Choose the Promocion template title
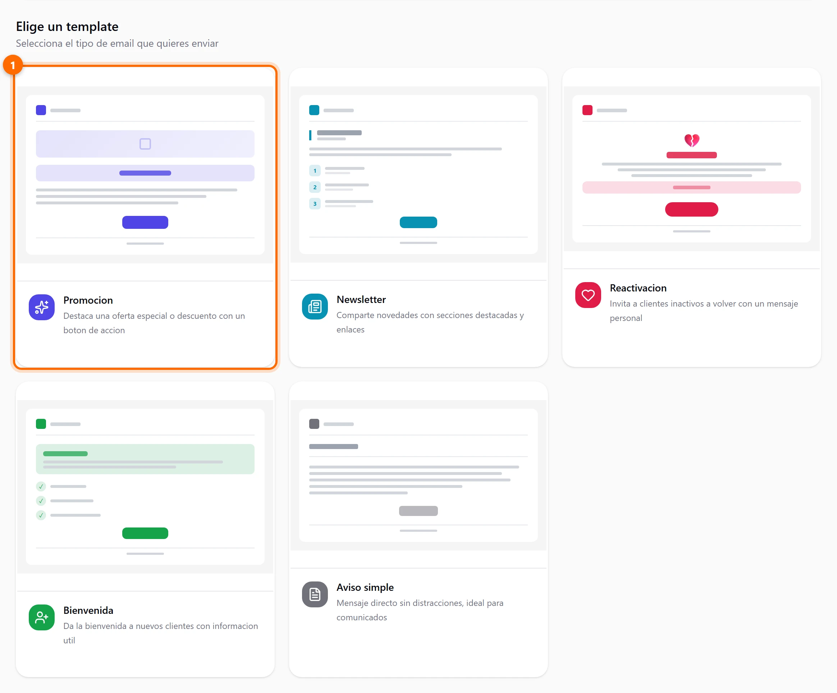 pos(88,300)
